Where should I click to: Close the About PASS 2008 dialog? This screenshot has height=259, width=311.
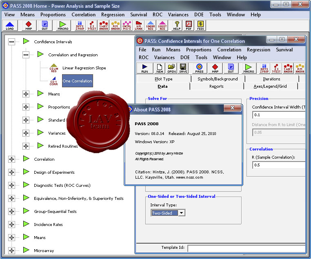coord(232,108)
